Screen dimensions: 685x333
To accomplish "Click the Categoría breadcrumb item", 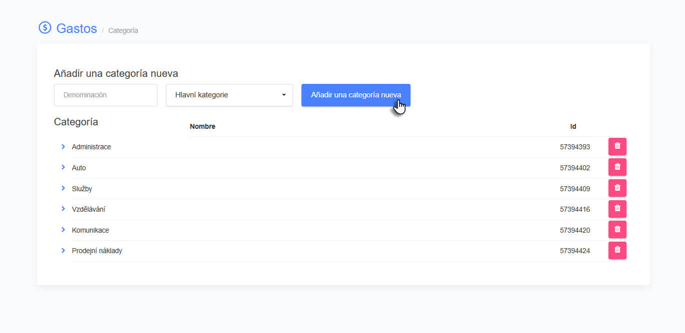I will (123, 30).
